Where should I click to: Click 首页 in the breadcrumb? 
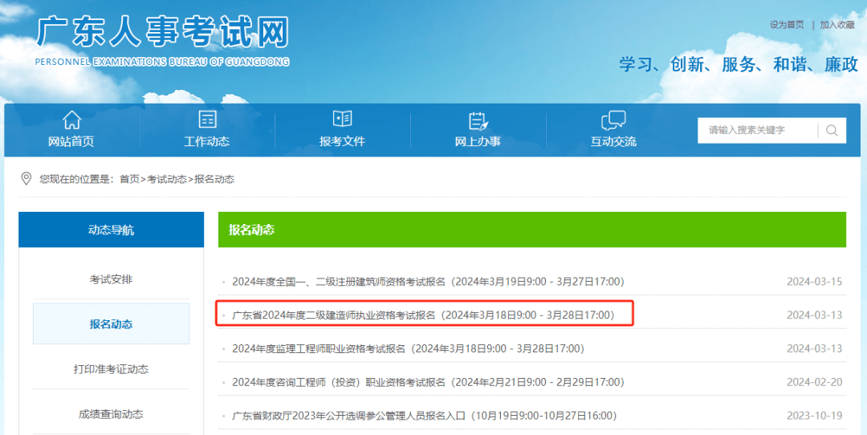pyautogui.click(x=129, y=179)
